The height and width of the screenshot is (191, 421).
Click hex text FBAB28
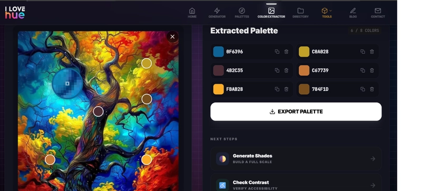(234, 89)
